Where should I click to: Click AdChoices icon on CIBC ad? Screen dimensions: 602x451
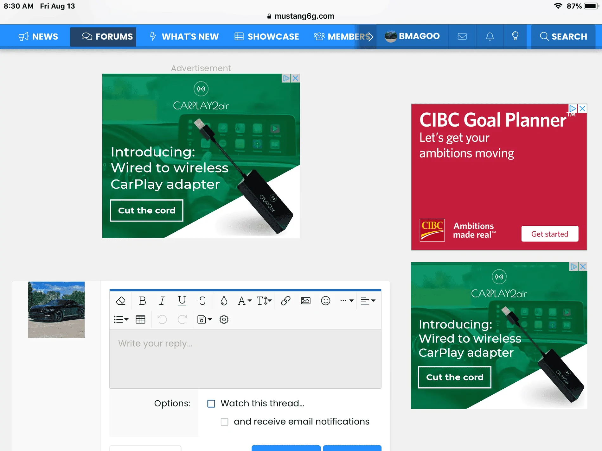pyautogui.click(x=573, y=109)
